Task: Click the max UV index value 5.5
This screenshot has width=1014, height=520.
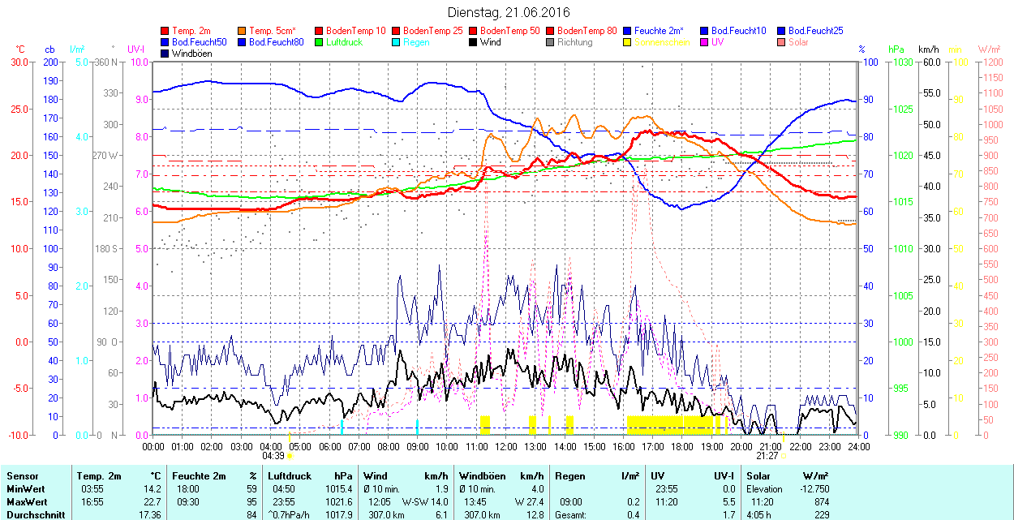Action: click(728, 501)
